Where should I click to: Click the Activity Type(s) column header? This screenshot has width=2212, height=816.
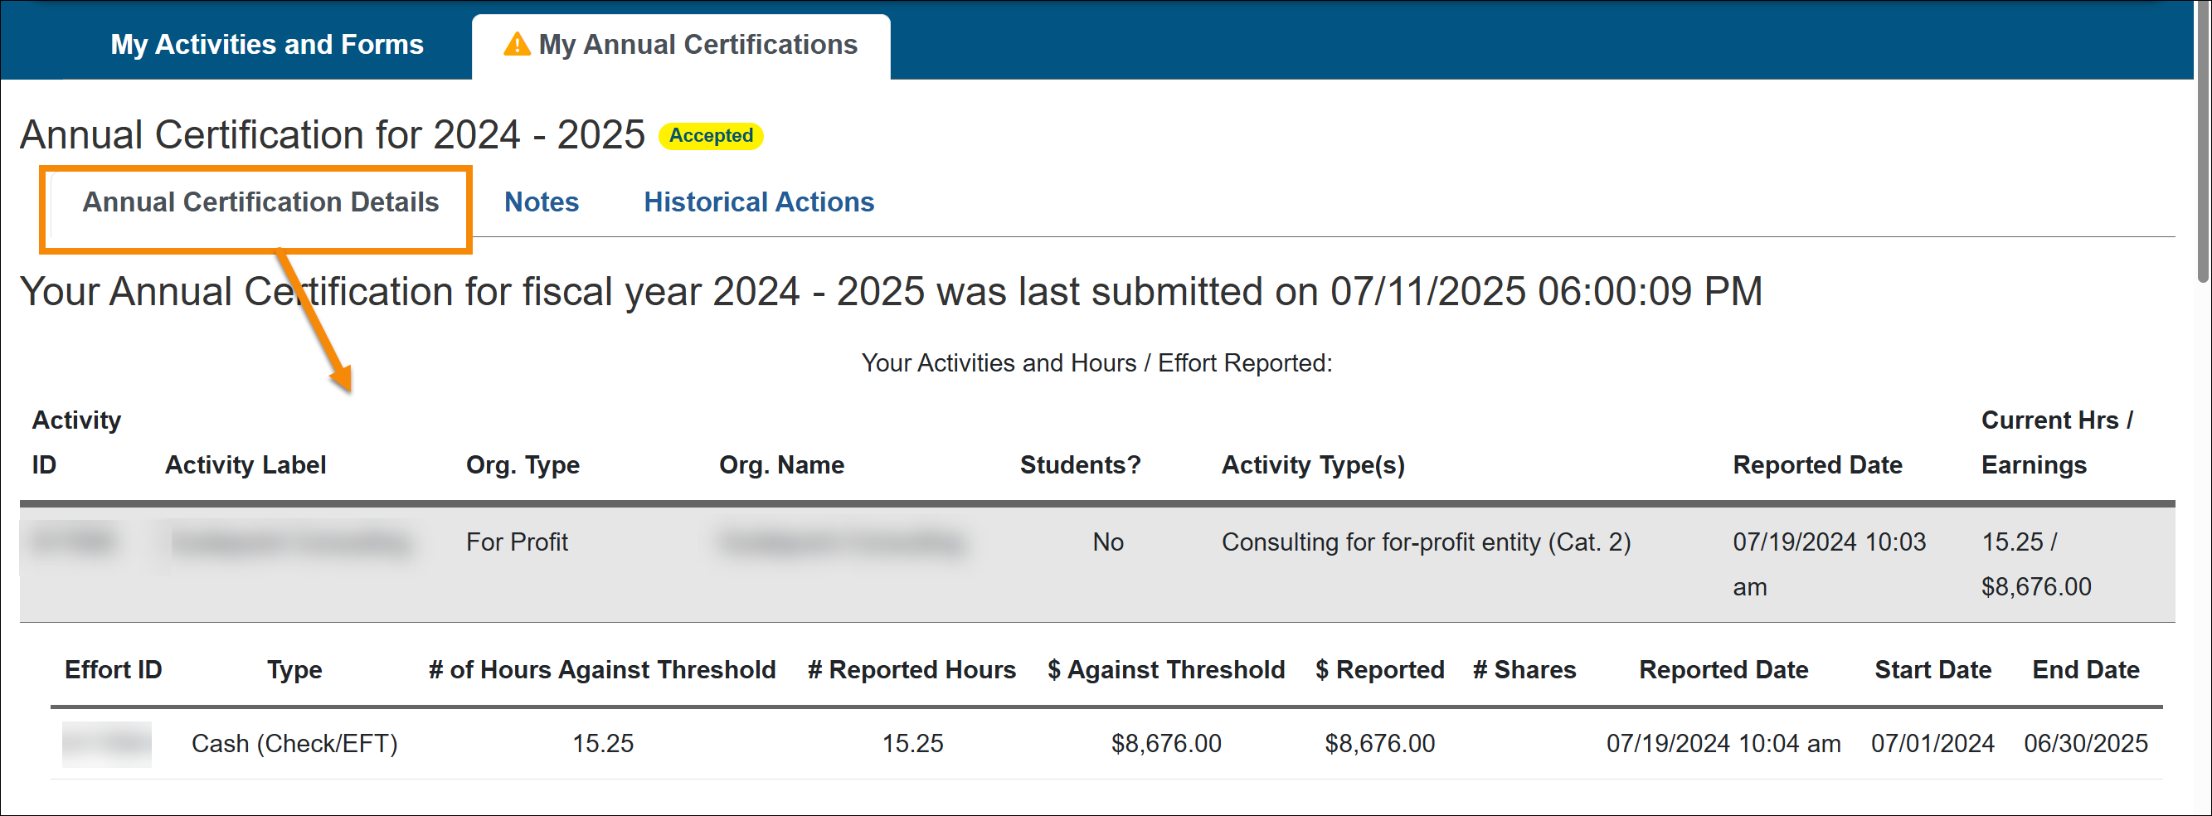pyautogui.click(x=1312, y=464)
